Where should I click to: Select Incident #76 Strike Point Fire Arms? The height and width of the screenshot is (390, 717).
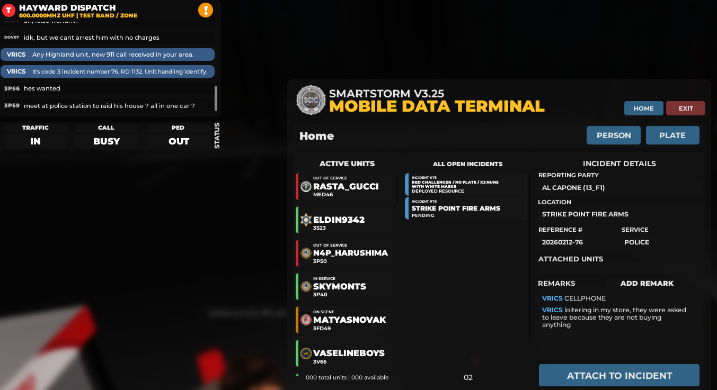[x=466, y=208]
